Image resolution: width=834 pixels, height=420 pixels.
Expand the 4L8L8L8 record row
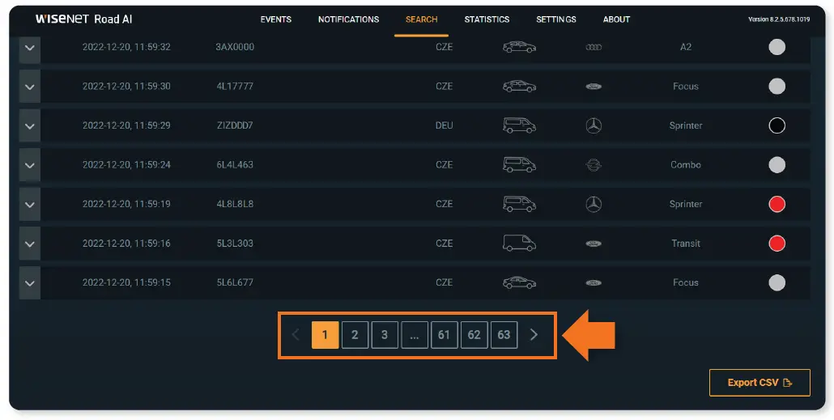coord(30,204)
